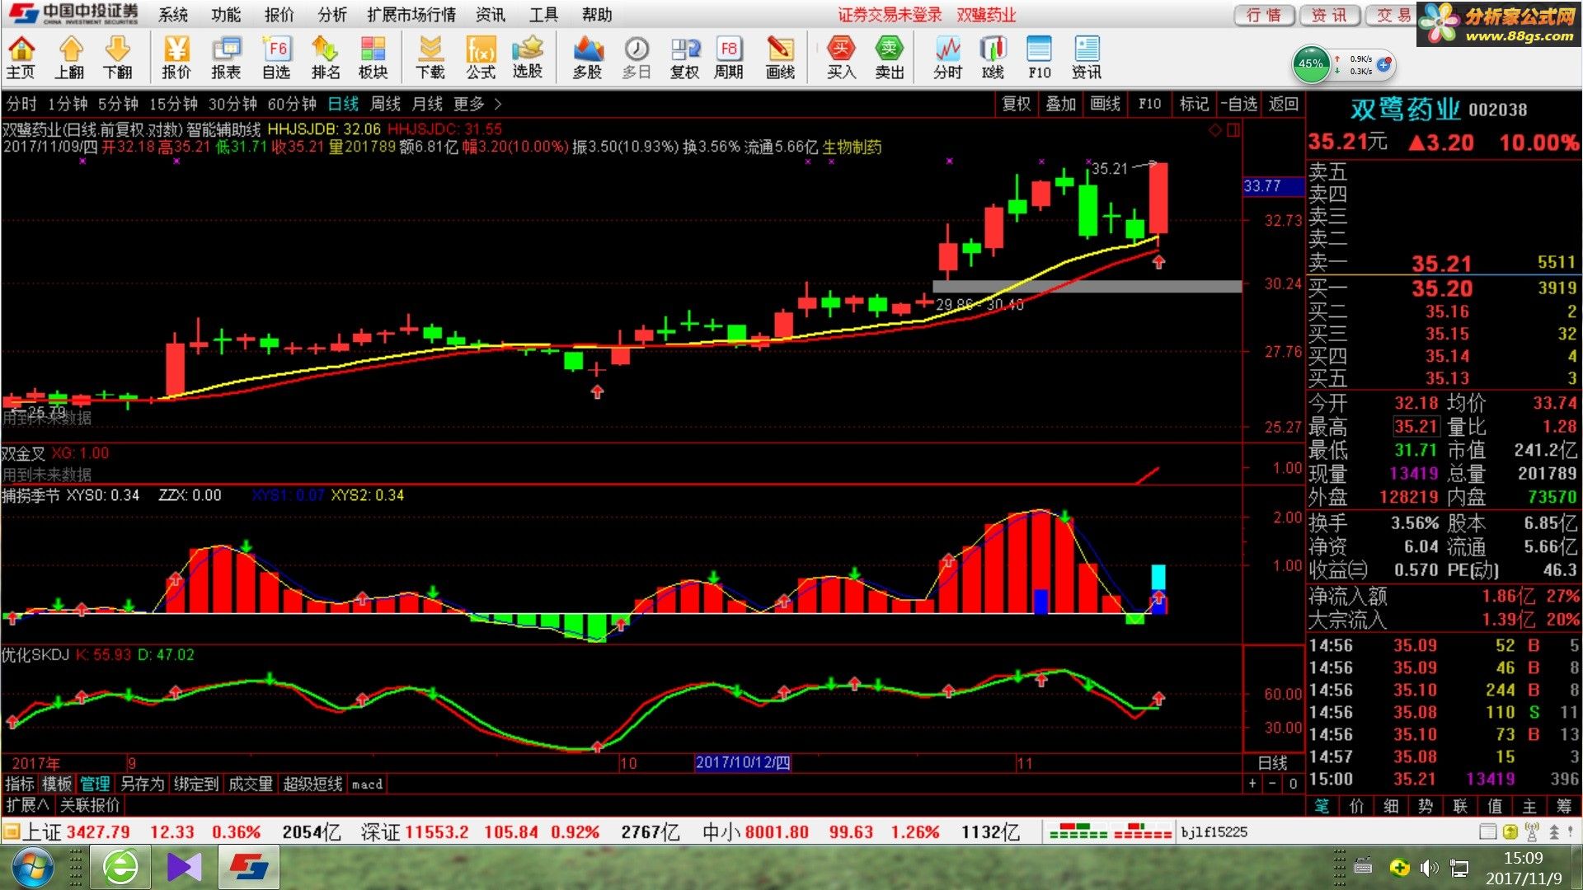The image size is (1583, 890).
Task: Switch to the 行情 top tab
Action: [x=1264, y=15]
